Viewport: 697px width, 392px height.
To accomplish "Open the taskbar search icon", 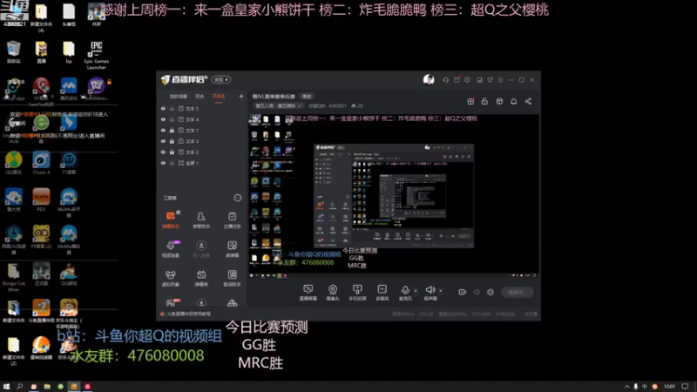I will tap(19, 387).
